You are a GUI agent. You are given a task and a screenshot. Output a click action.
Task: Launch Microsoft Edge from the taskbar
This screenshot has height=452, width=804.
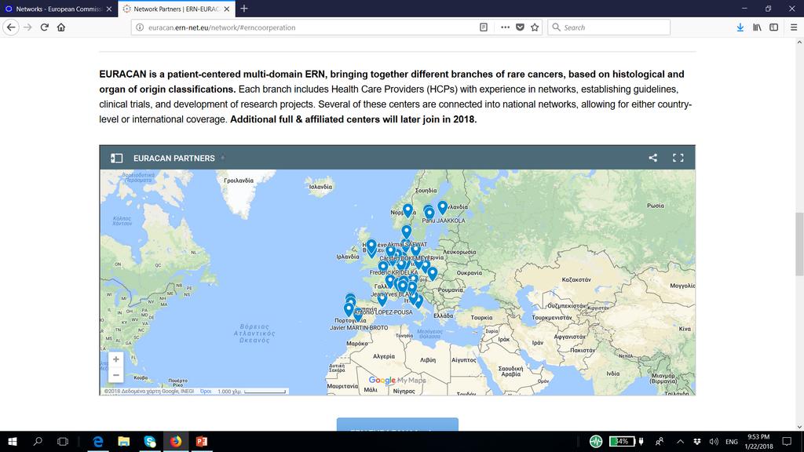[98, 441]
